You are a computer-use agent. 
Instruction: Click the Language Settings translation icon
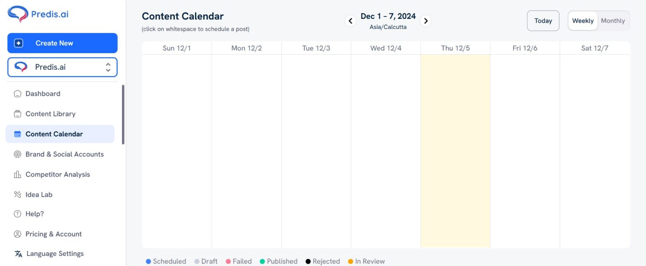[x=17, y=254]
